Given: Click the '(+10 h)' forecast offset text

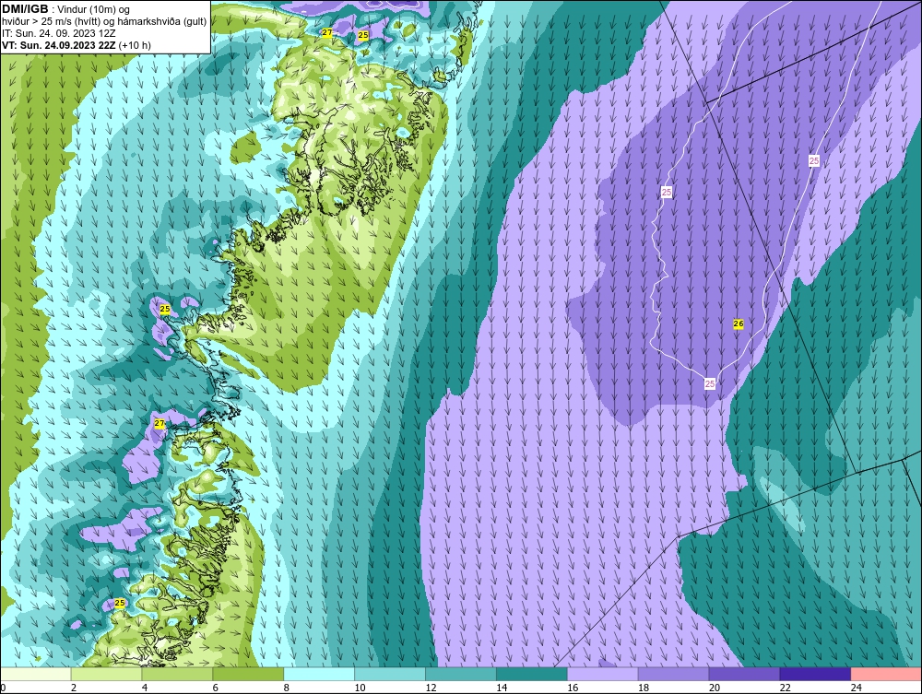Looking at the screenshot, I should 135,44.
